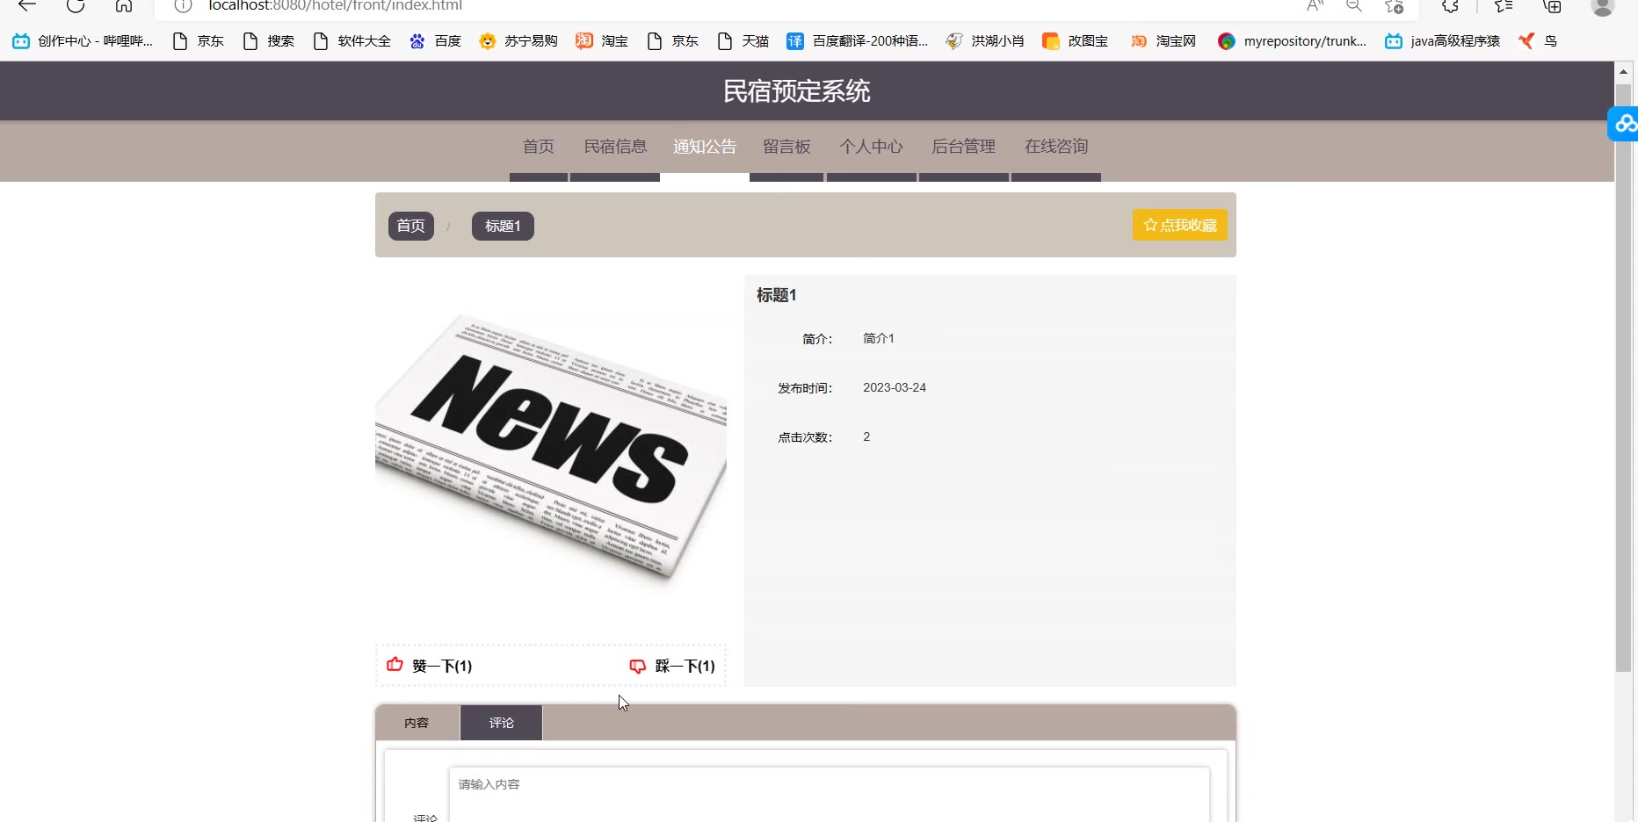1638x822 pixels.
Task: Focus the 请输入内容 comment text box
Action: point(830,794)
